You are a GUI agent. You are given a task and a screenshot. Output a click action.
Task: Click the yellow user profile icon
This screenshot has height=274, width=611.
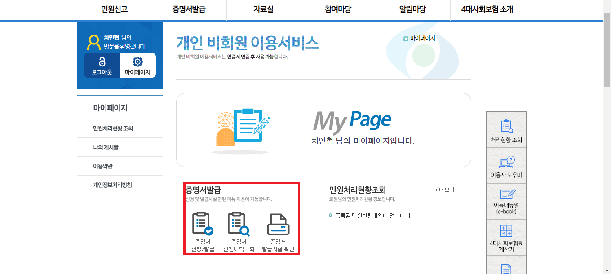click(93, 43)
